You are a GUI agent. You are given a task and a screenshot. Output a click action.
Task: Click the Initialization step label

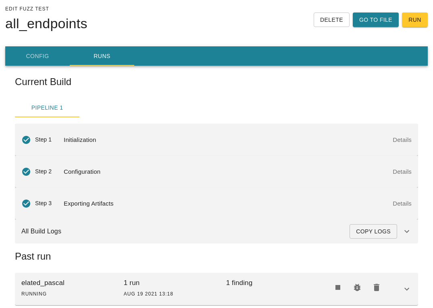pyautogui.click(x=80, y=140)
